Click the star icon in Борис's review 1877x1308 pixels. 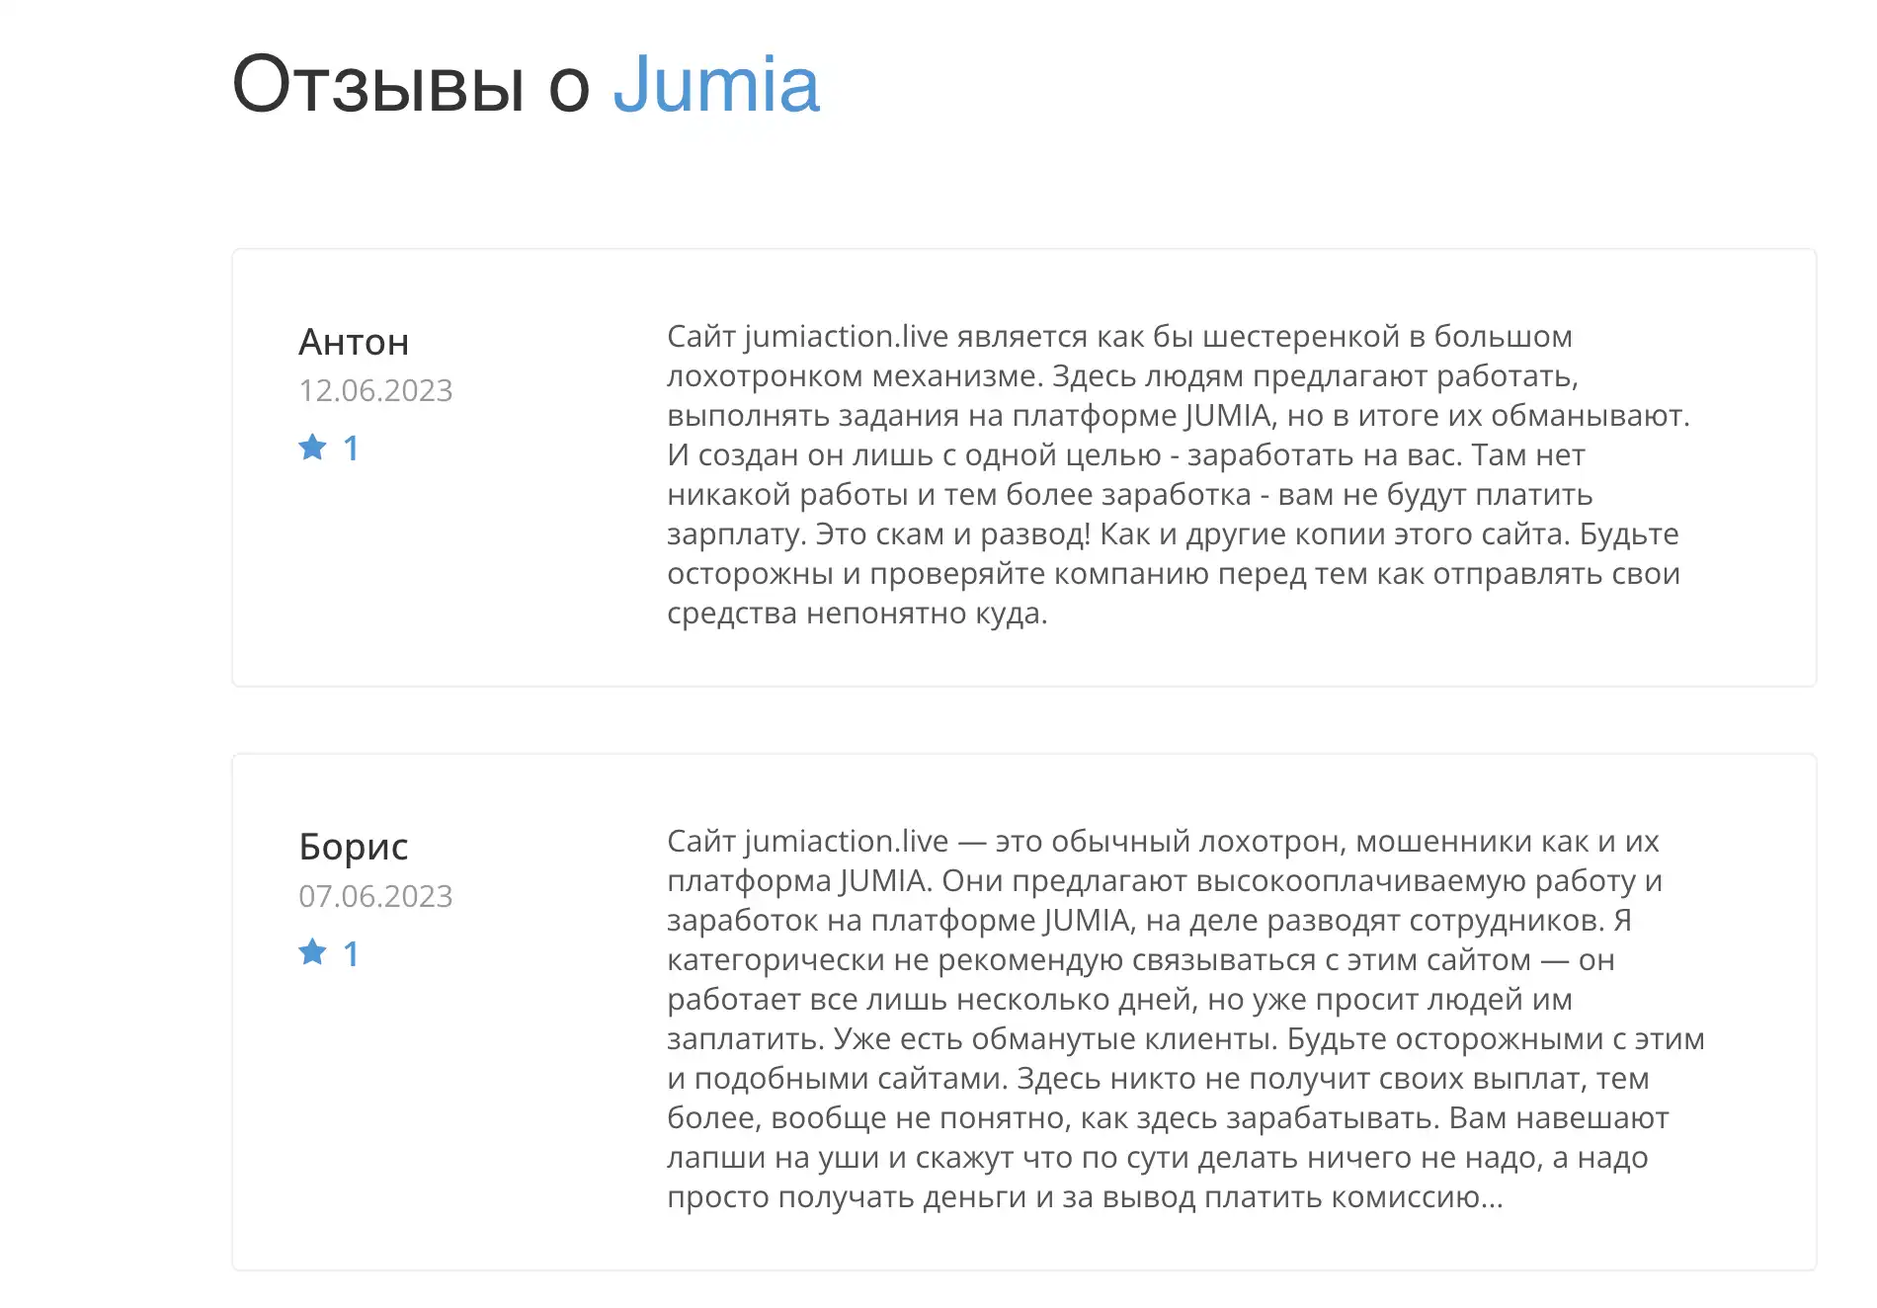pos(312,952)
